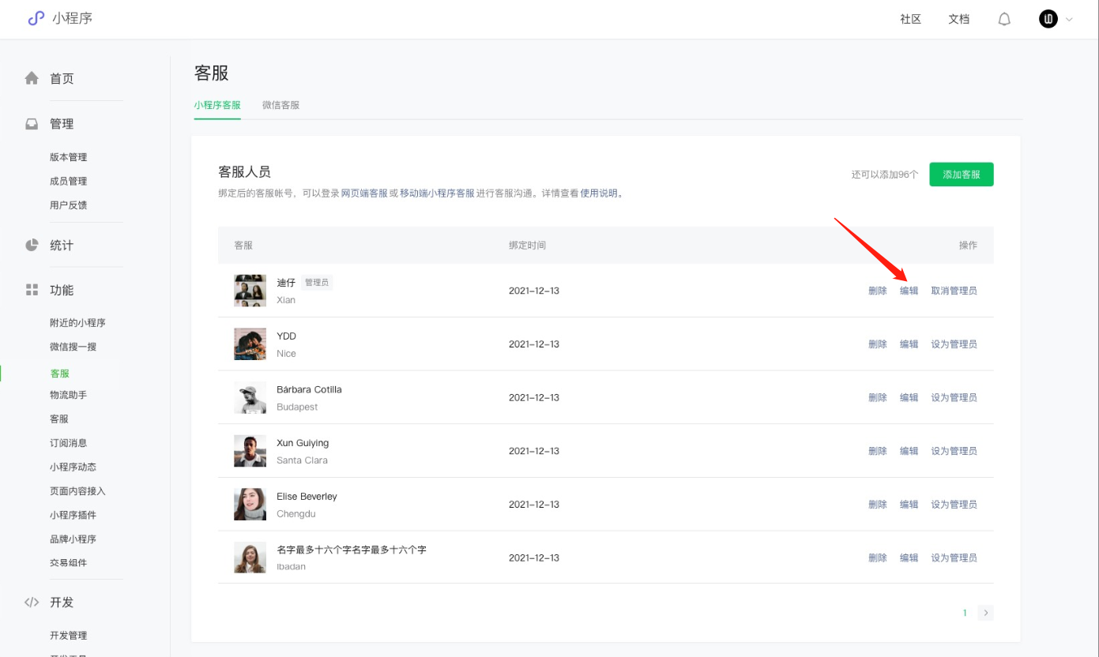This screenshot has width=1099, height=657.
Task: Open 用户反馈 in sidebar
Action: [x=68, y=205]
